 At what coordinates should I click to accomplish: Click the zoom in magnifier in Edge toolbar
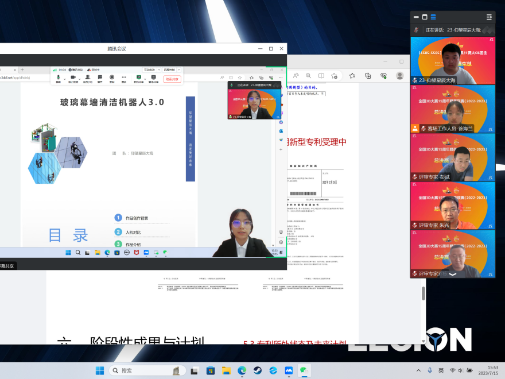(x=308, y=75)
